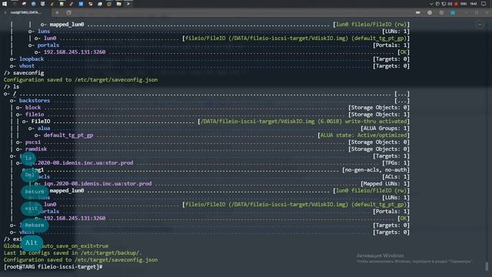Click the ENG language indicator
Image resolution: width=492 pixels, height=277 pixels.
pos(464,4)
